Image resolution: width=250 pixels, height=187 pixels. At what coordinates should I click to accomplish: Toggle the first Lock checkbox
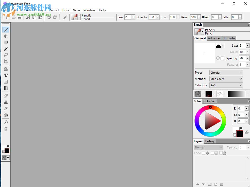[204, 153]
